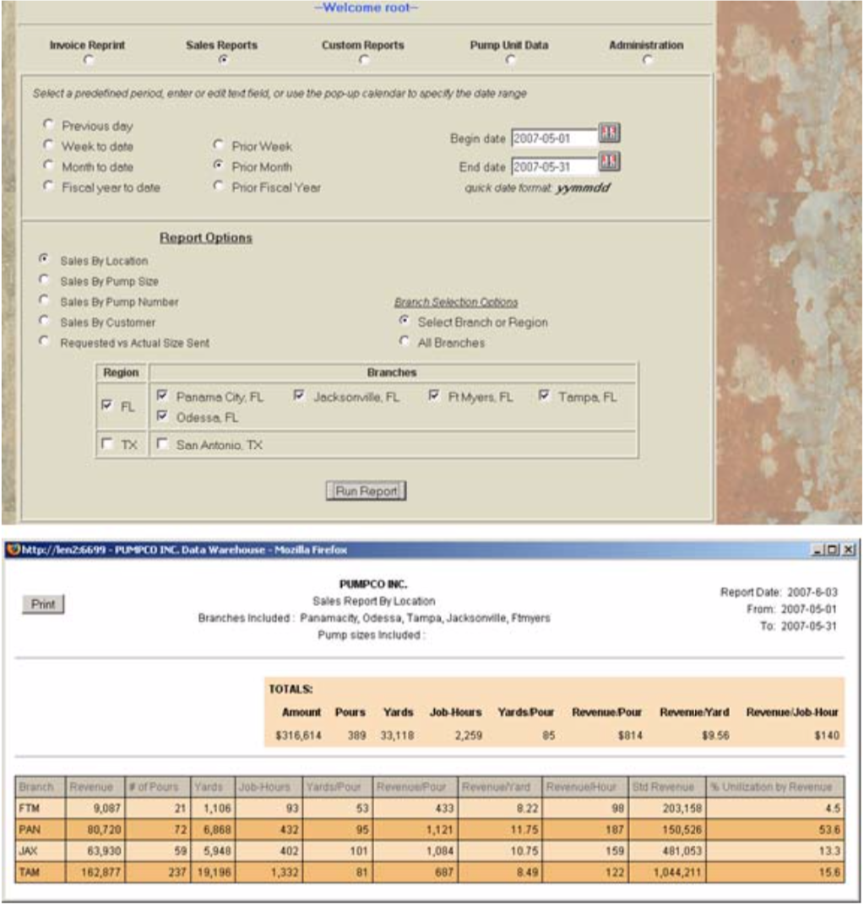Click PAN revenue value 80,720
The image size is (864, 905).
105,829
